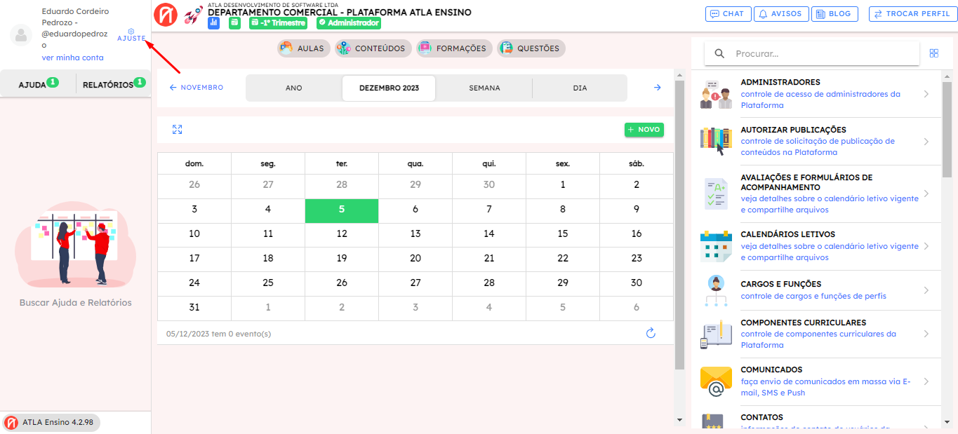Click Trocar Perfil button
This screenshot has width=958, height=434.
913,14
